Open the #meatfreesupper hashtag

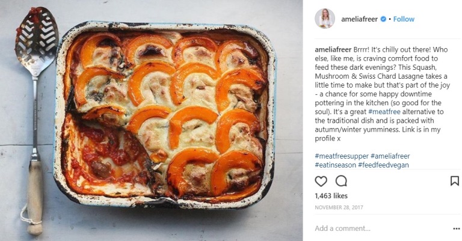(x=342, y=156)
